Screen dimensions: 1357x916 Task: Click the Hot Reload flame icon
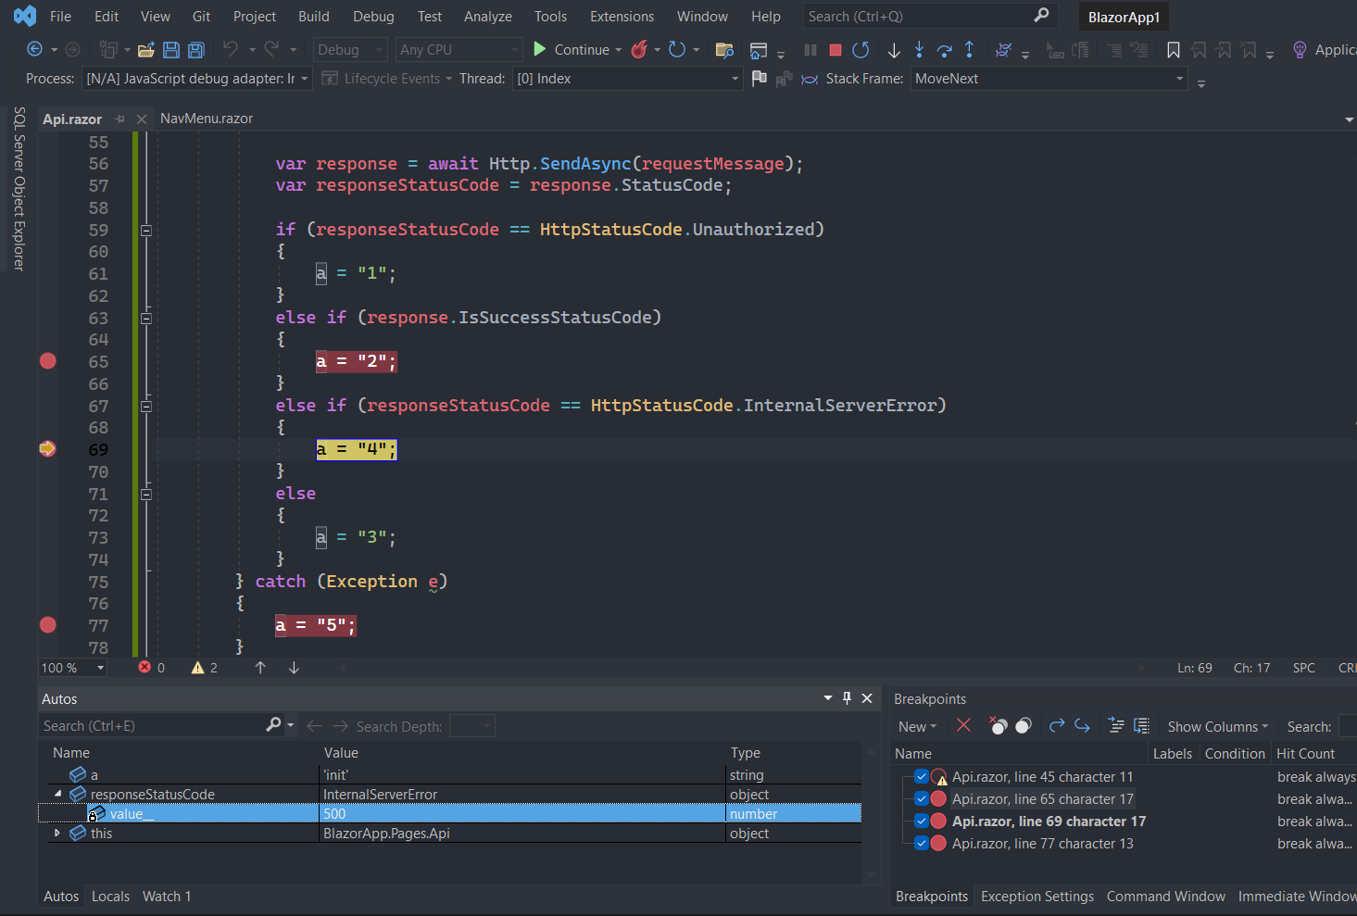click(639, 50)
